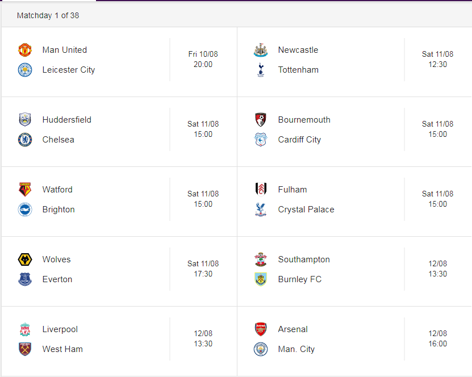Select the Man. City crest
The image size is (472, 377).
pos(261,349)
